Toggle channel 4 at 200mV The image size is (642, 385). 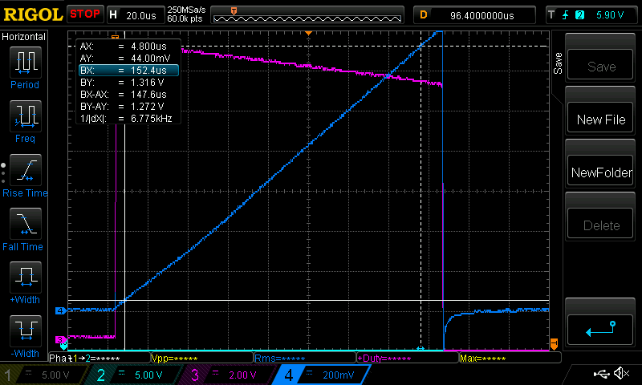click(318, 375)
